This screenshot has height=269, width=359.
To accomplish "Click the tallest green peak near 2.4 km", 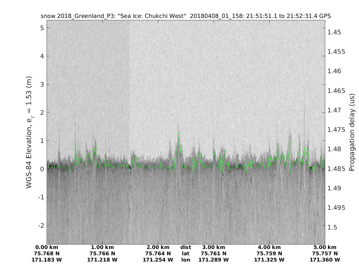I will [179, 133].
